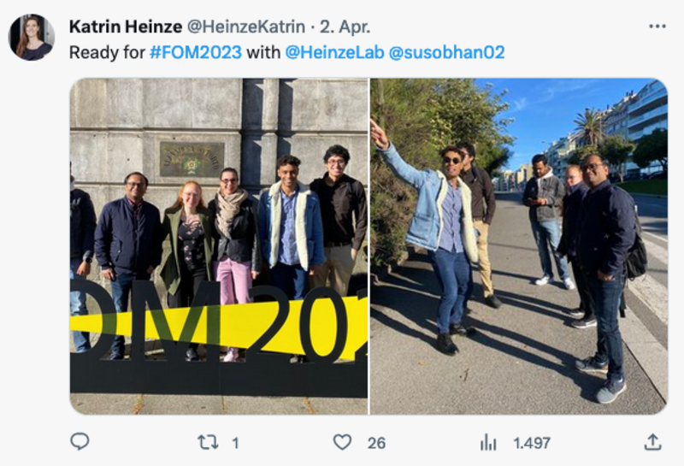Like the tweet with the heart icon

point(342,442)
